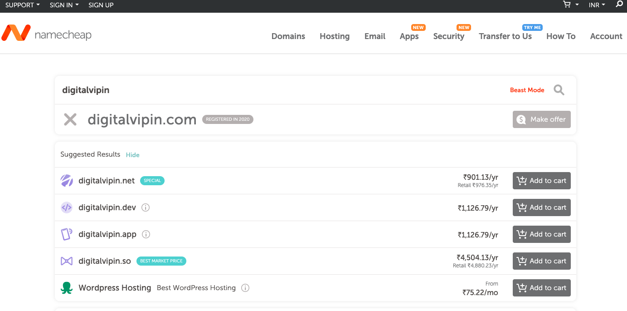The width and height of the screenshot is (627, 311).
Task: Focus the digitalvipin search field
Action: 281,90
